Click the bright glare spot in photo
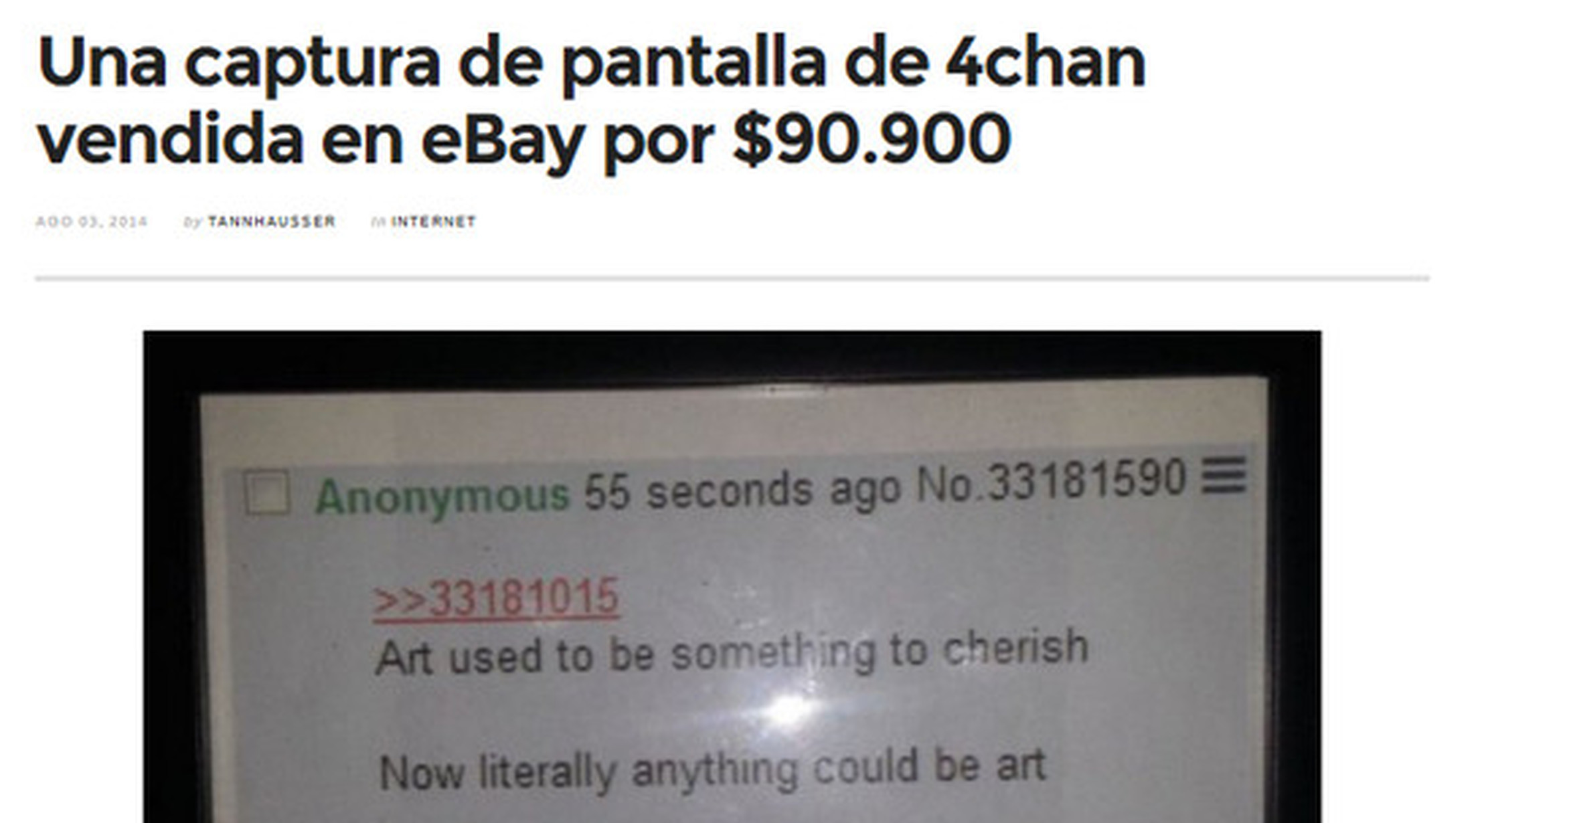This screenshot has width=1573, height=823. point(791,709)
